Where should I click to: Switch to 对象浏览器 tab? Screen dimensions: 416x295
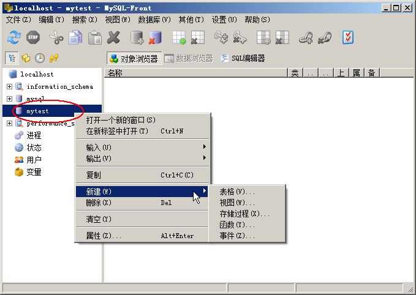pyautogui.click(x=134, y=58)
